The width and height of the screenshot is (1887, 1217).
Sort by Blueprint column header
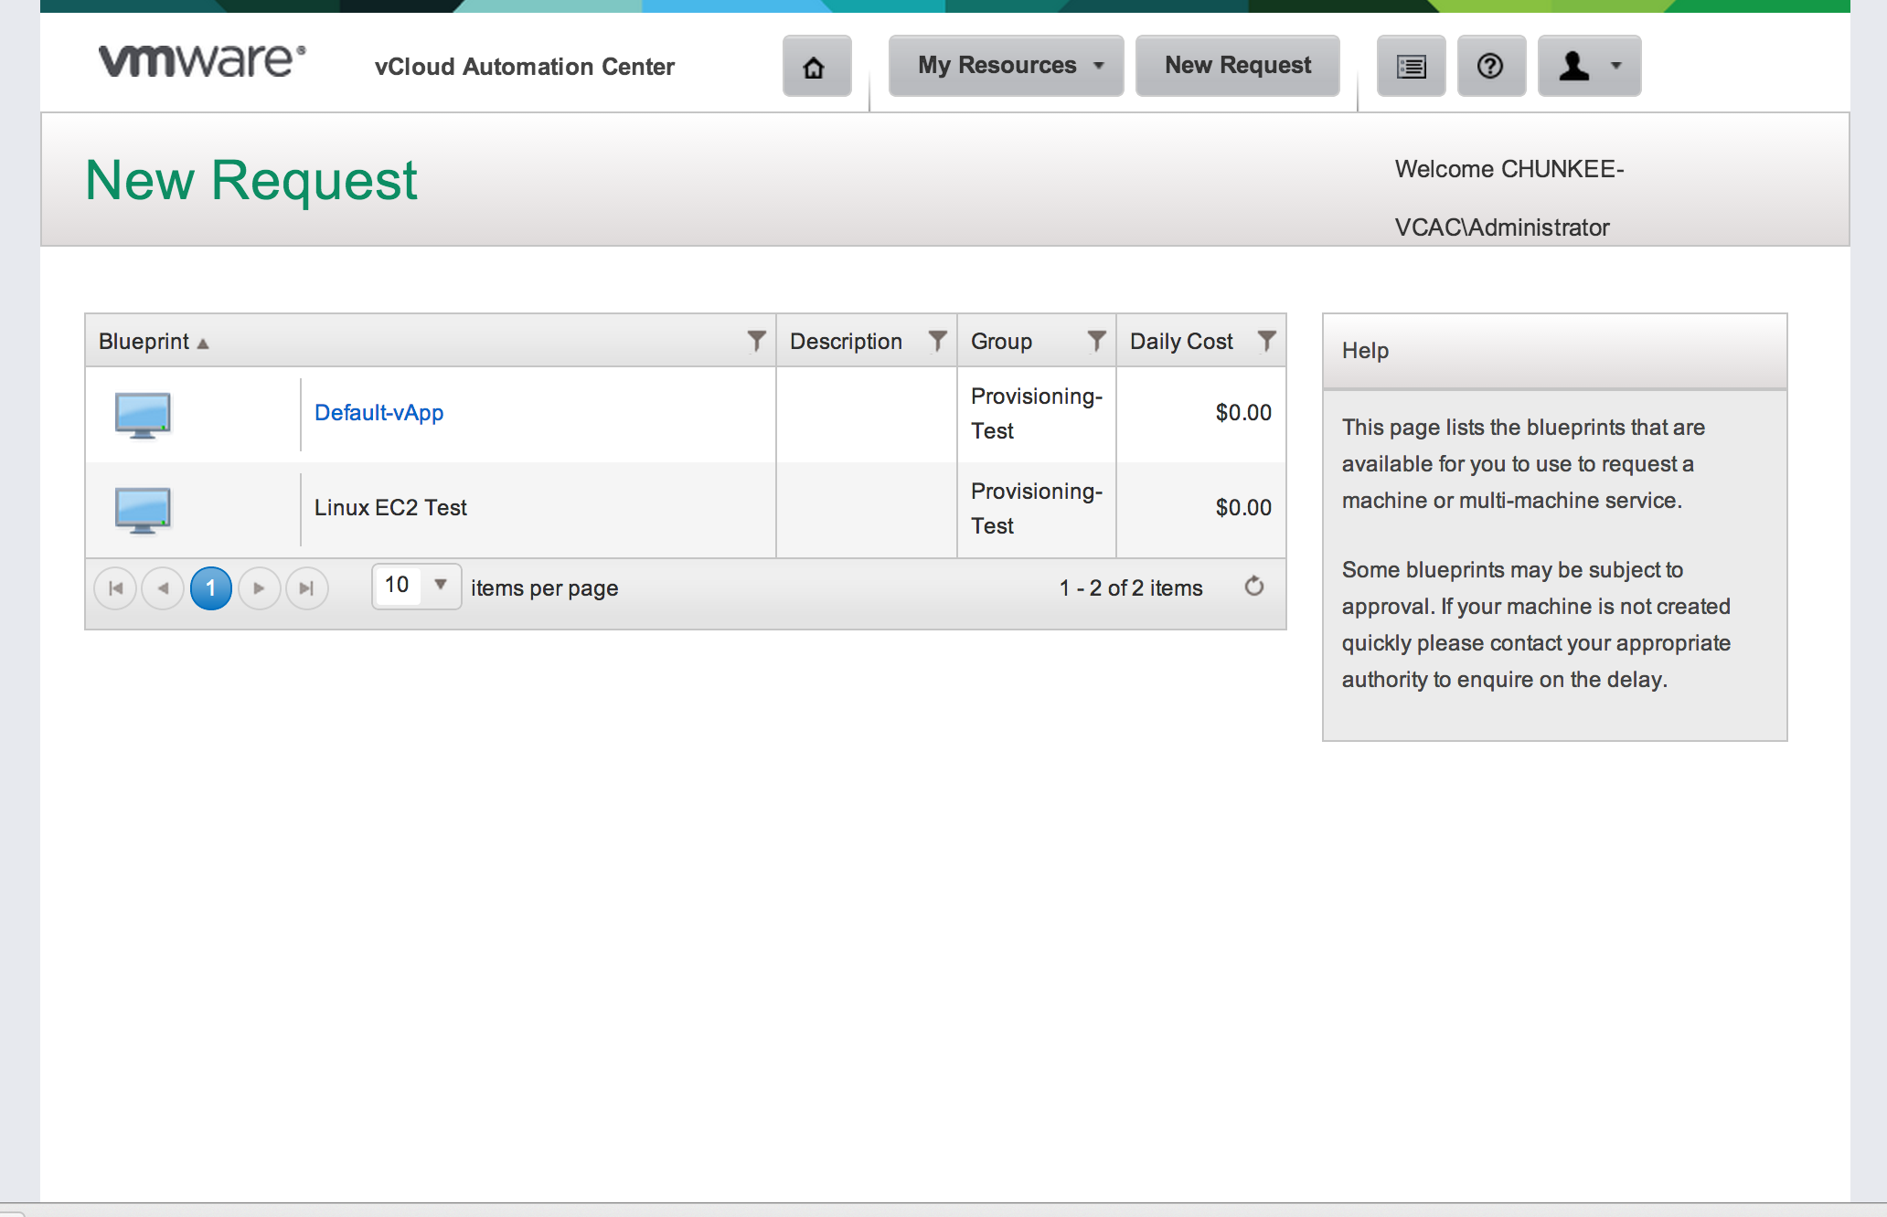(x=144, y=342)
